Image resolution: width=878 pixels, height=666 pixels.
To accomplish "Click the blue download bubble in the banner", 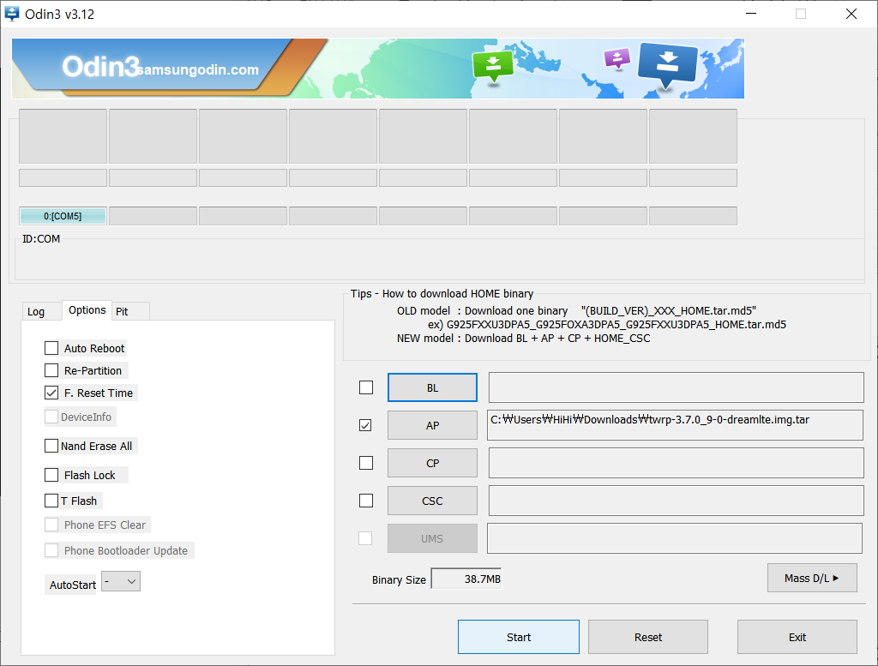I will point(667,65).
